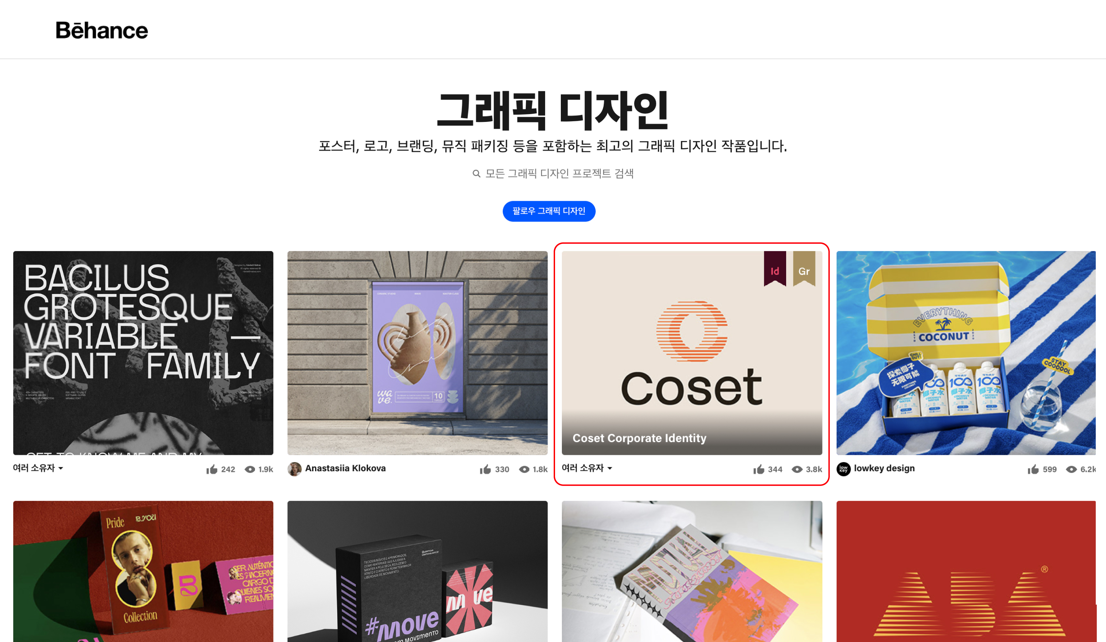Screen dimensions: 1106x642
Task: Open the Coset Corporate Identity thumbnail
Action: point(692,353)
